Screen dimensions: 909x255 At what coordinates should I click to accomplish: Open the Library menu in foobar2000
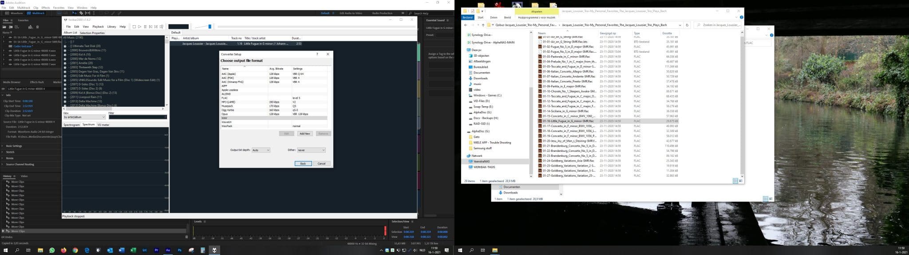point(111,27)
